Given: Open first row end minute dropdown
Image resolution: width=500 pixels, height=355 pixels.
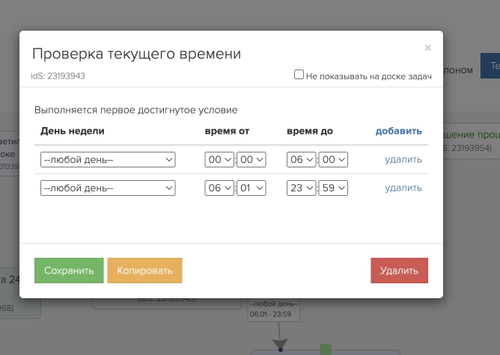Looking at the screenshot, I should tap(333, 159).
